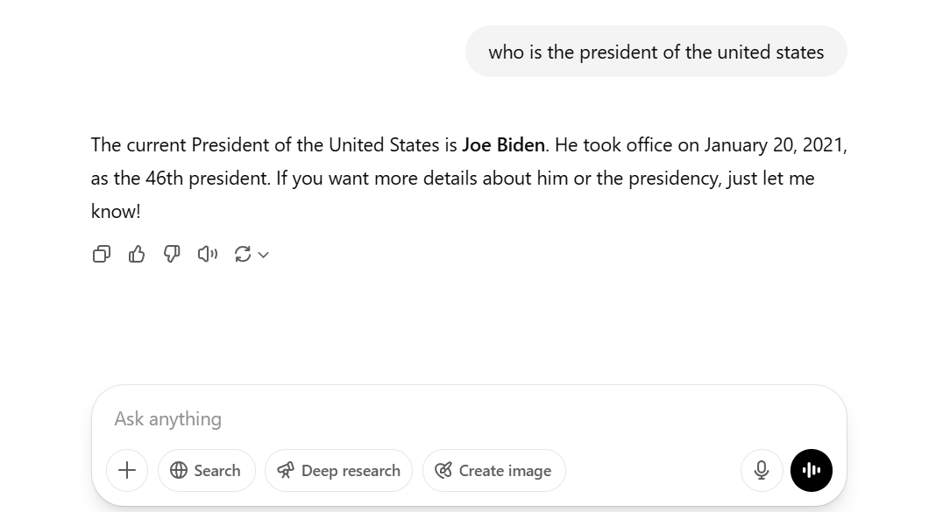Viewport: 950px width, 512px height.
Task: Activate the Create image option
Action: point(494,471)
